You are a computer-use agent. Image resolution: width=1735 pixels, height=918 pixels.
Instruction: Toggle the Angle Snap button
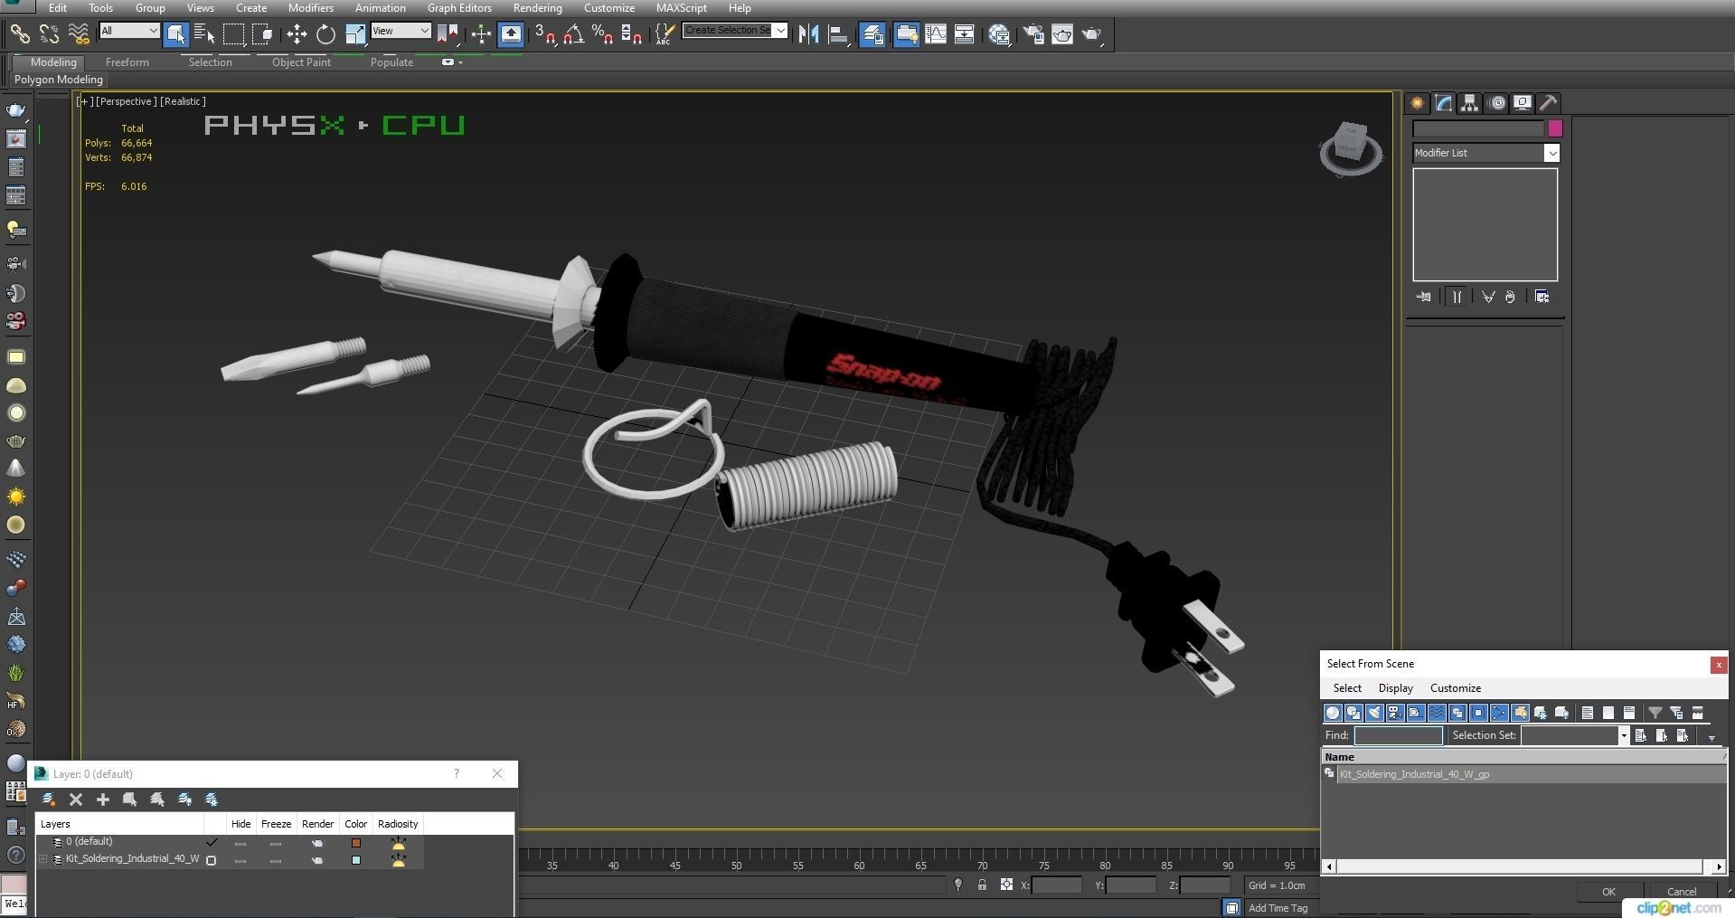click(573, 34)
